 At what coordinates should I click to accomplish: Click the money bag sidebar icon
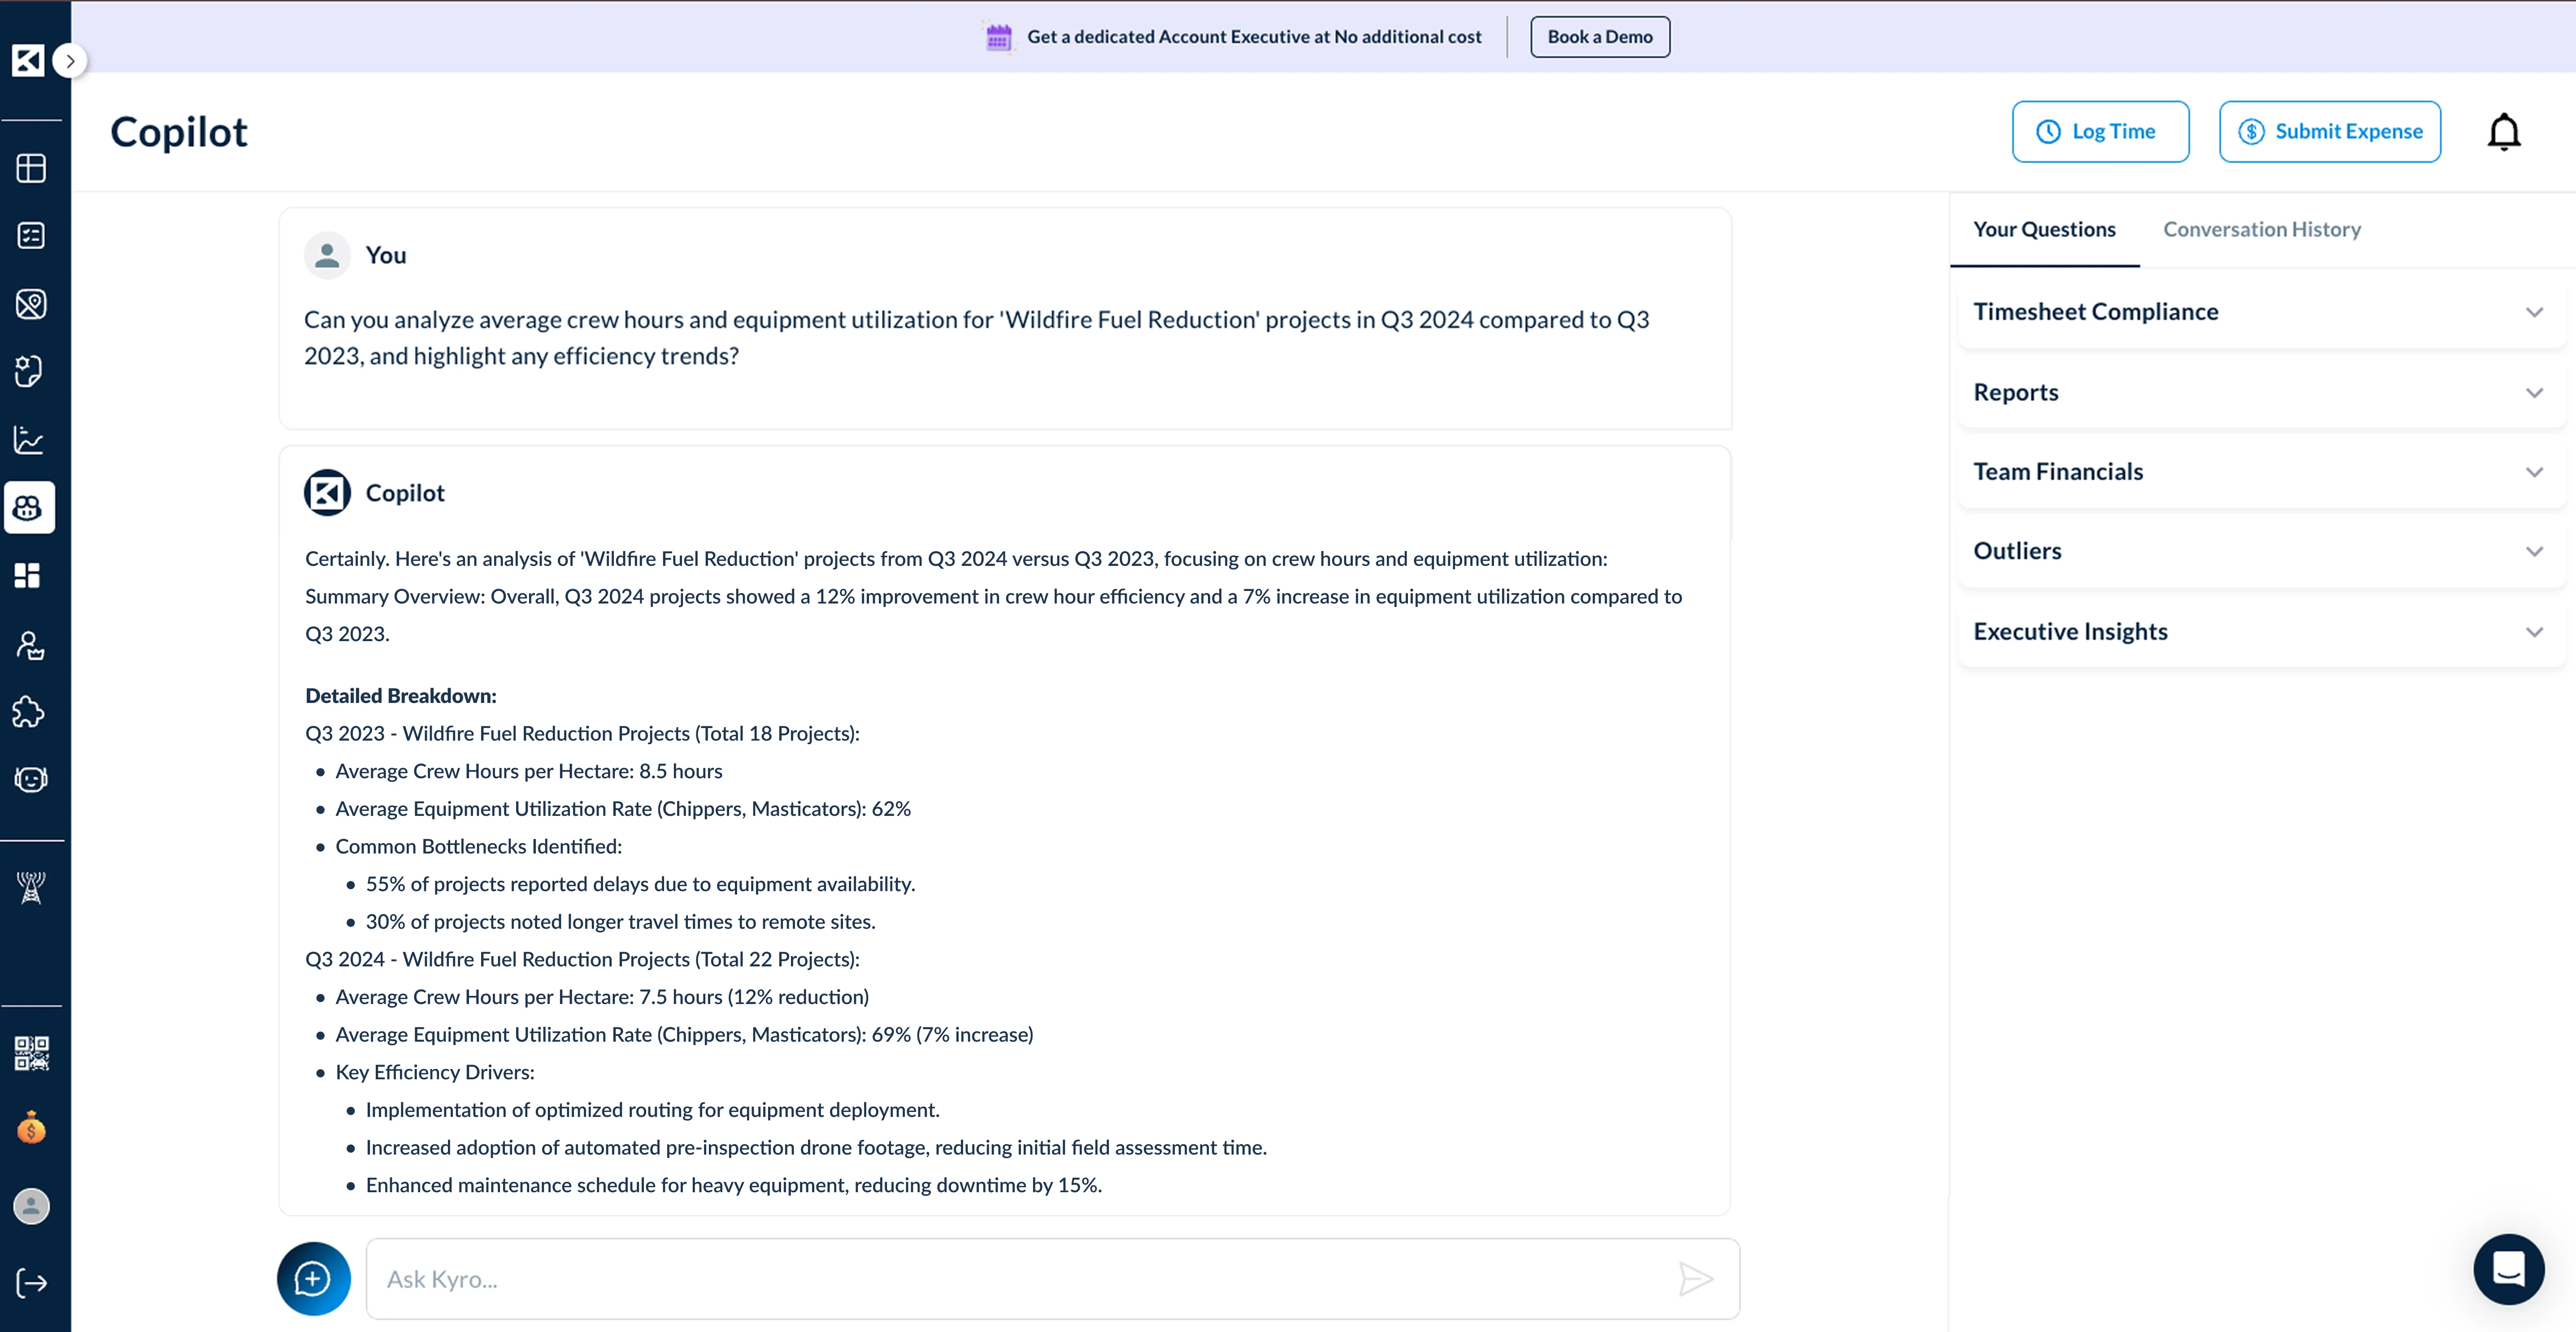coord(31,1128)
